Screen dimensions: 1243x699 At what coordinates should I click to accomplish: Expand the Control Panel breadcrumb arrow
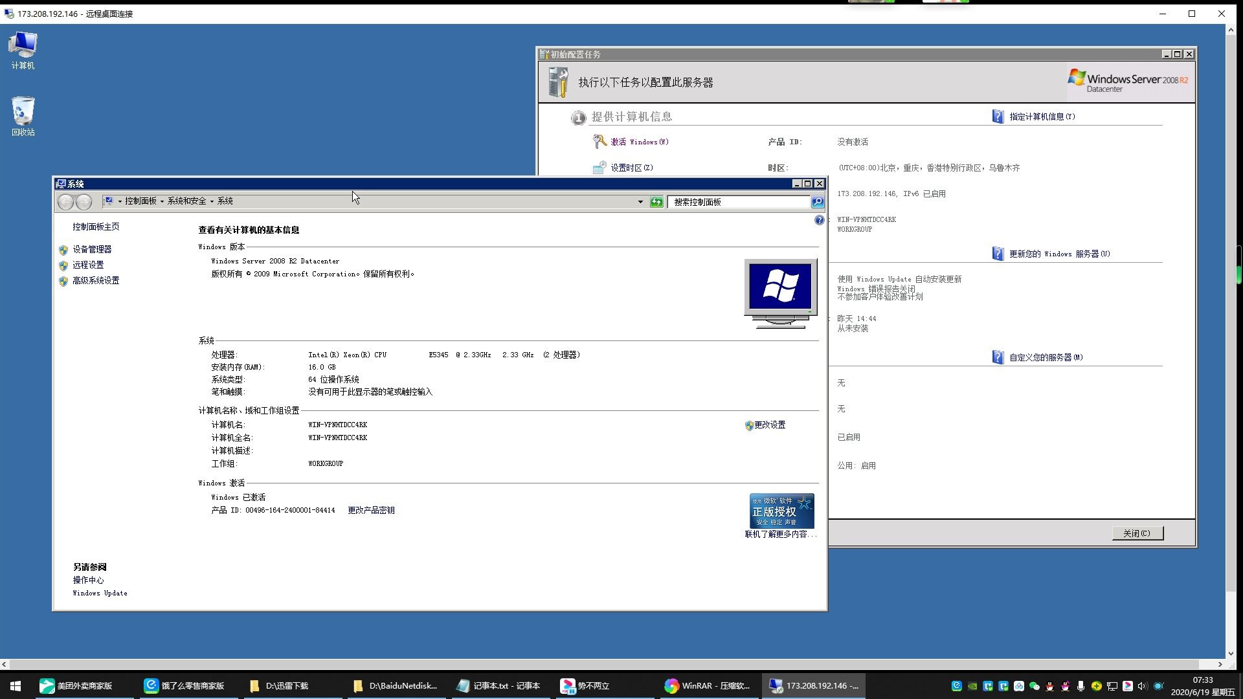pyautogui.click(x=162, y=202)
